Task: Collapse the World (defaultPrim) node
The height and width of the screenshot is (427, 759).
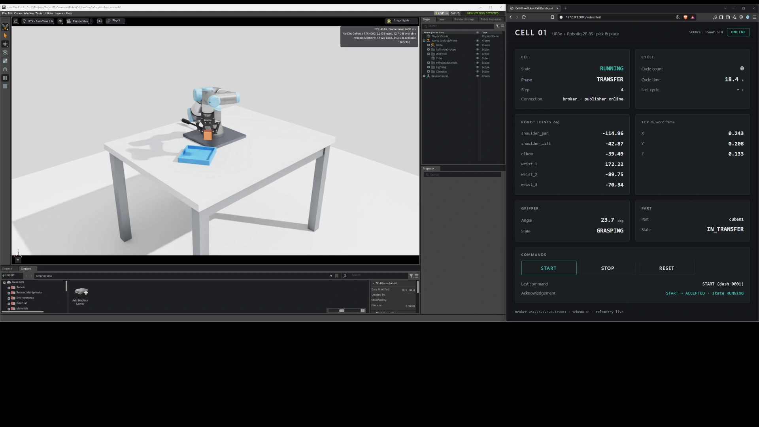Action: 424,41
